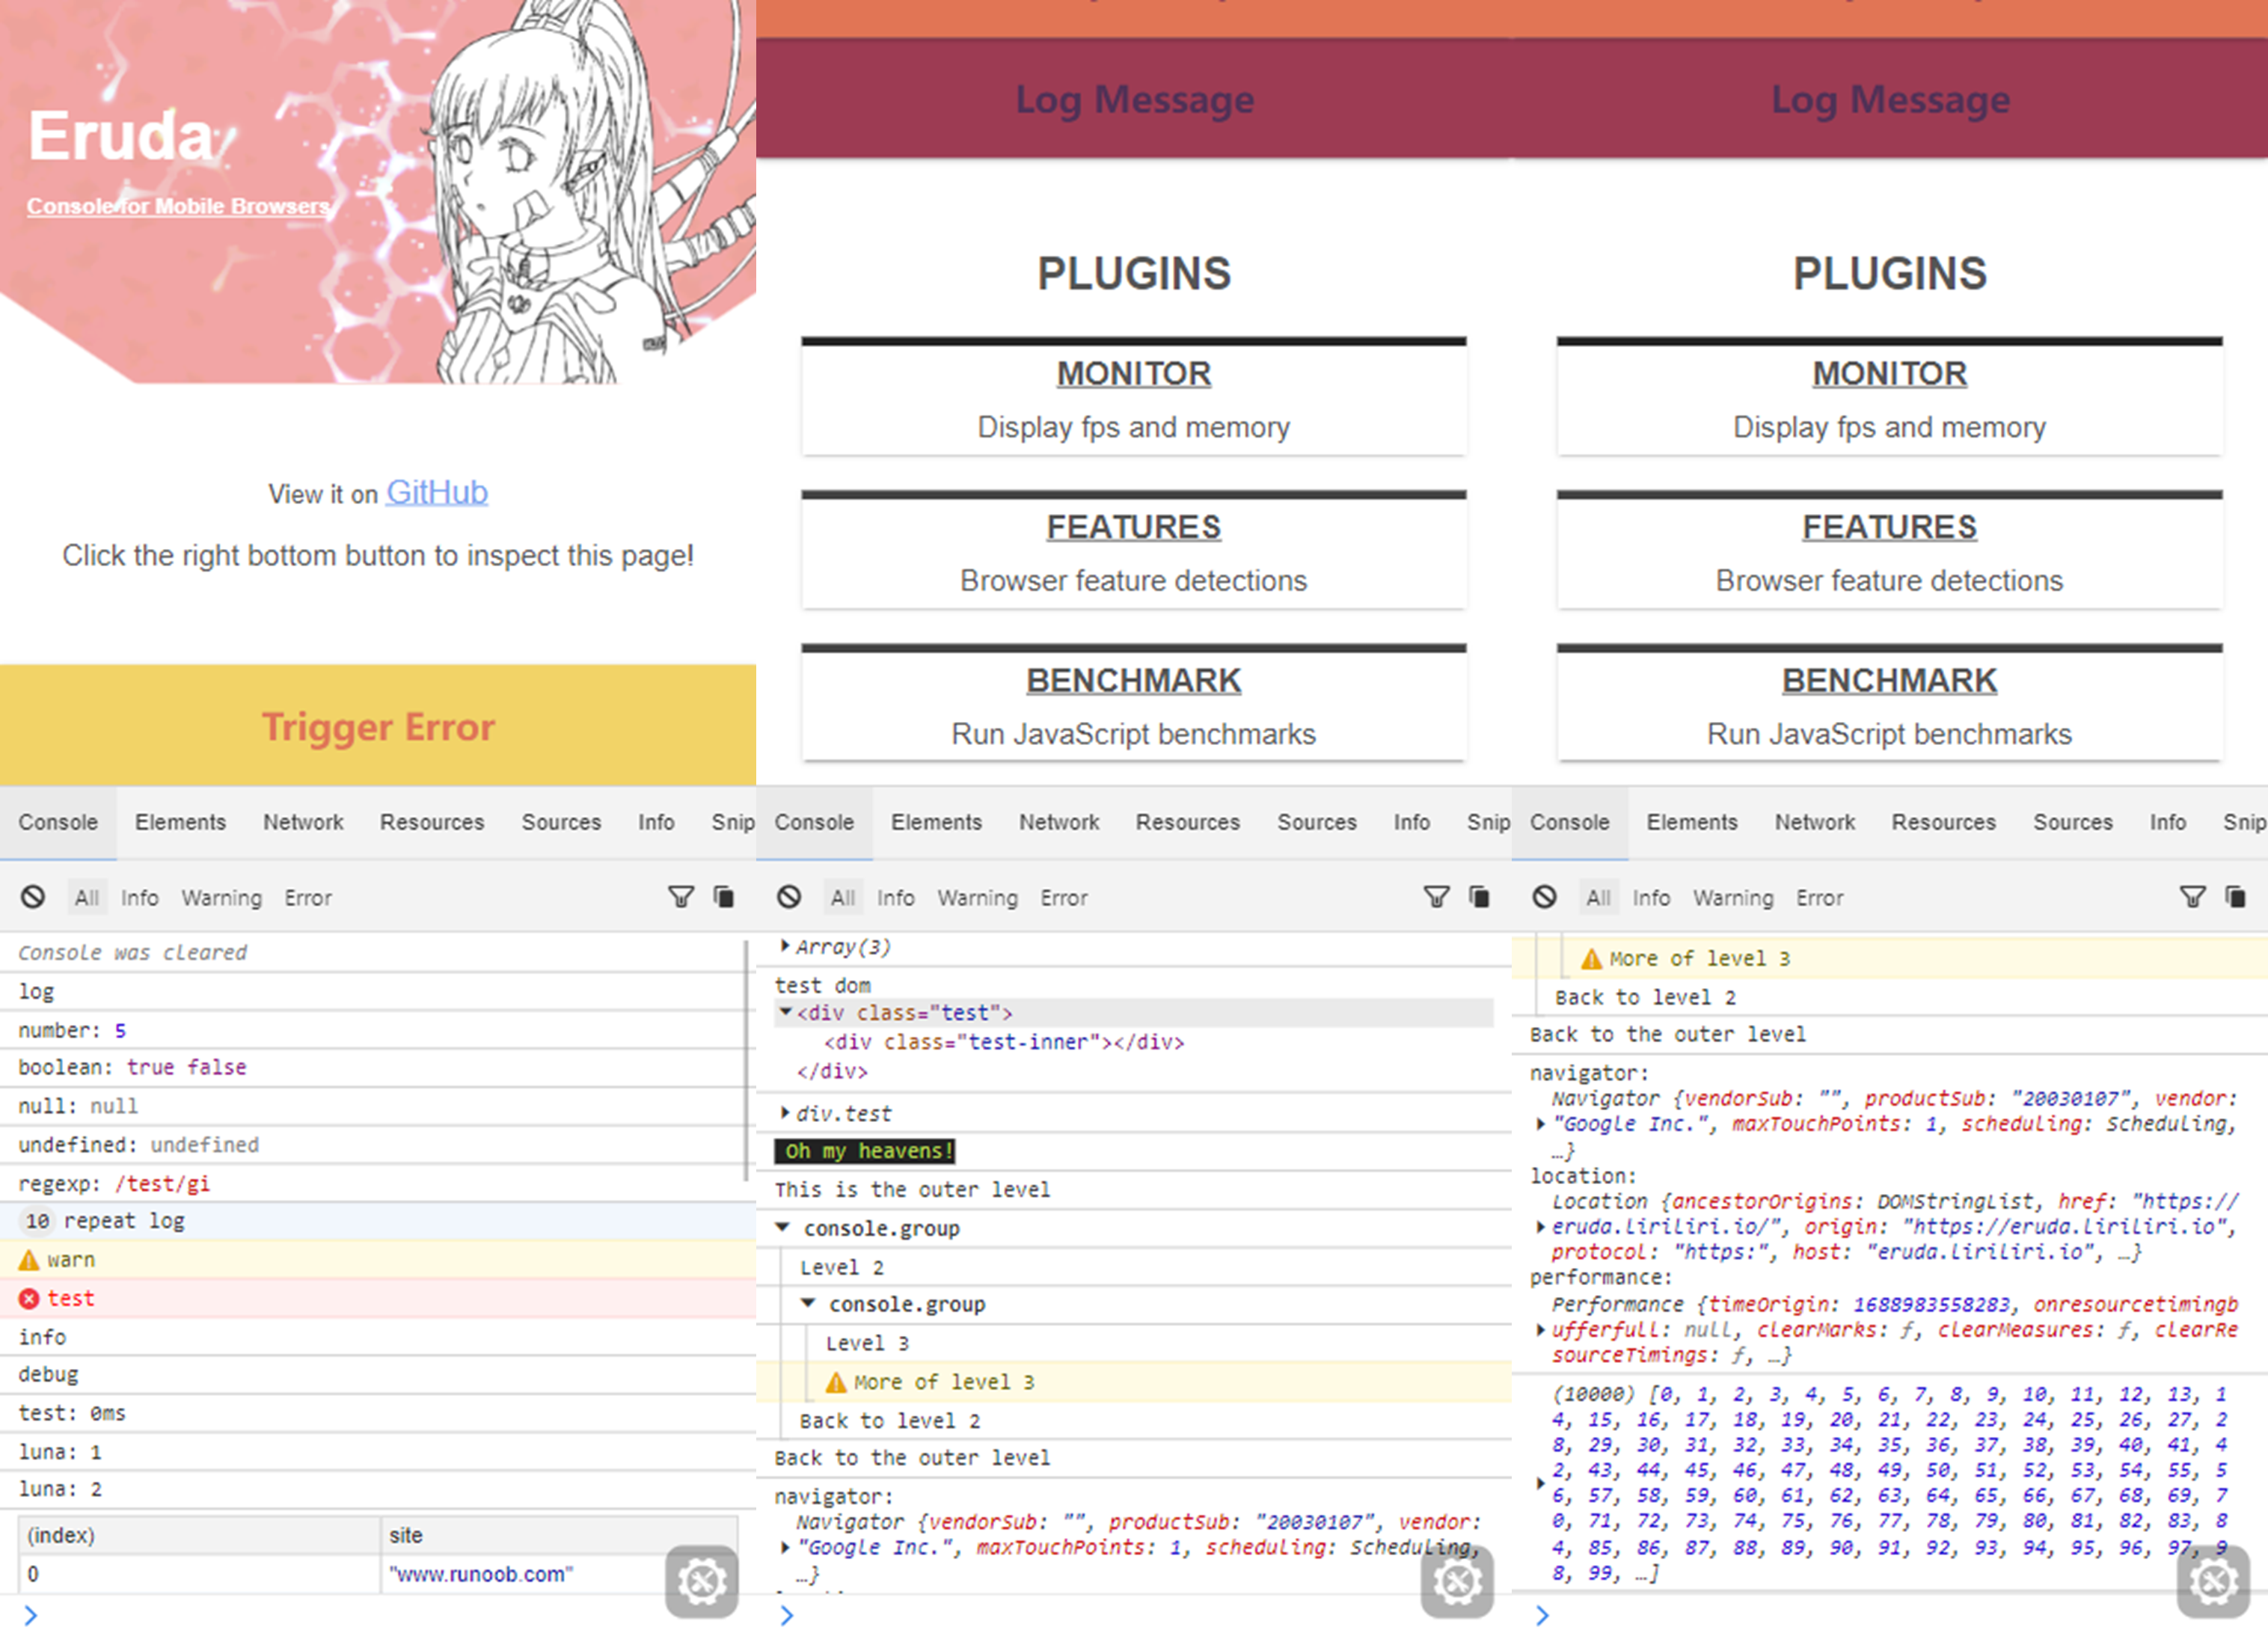Expand the 10000-item array log
This screenshot has width=2268, height=1636.
[x=1541, y=1483]
